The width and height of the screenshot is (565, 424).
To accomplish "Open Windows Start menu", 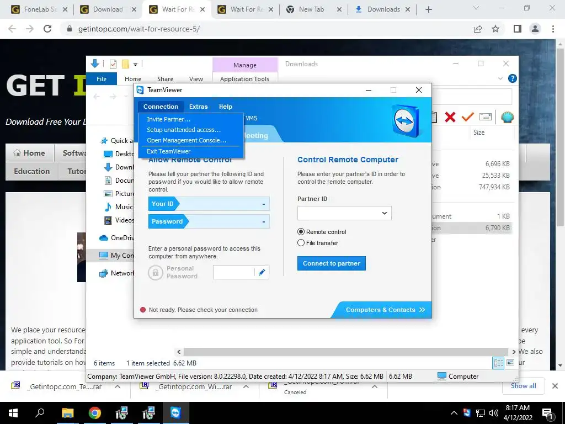I will [x=13, y=413].
